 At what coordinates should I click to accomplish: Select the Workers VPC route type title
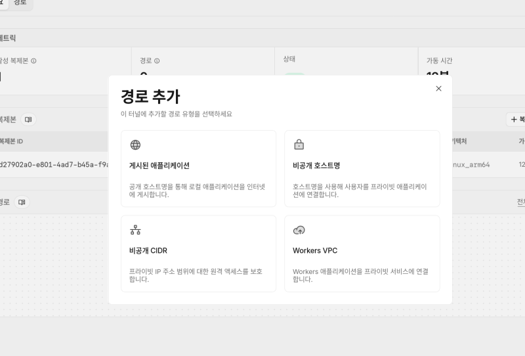[x=315, y=250]
